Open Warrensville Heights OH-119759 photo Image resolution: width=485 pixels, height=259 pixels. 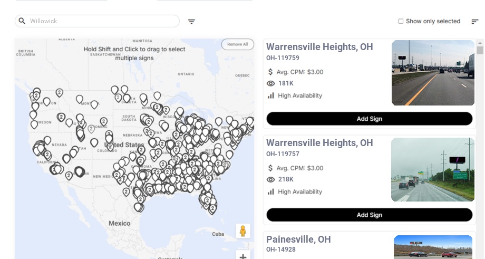click(433, 73)
